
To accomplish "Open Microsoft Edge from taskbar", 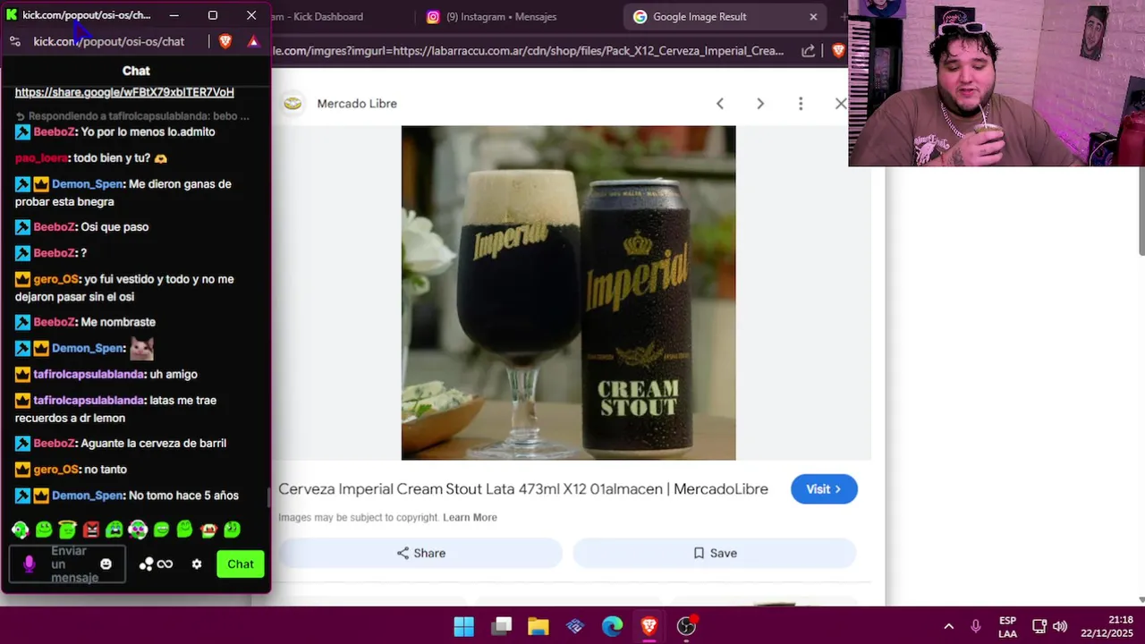I will click(612, 626).
